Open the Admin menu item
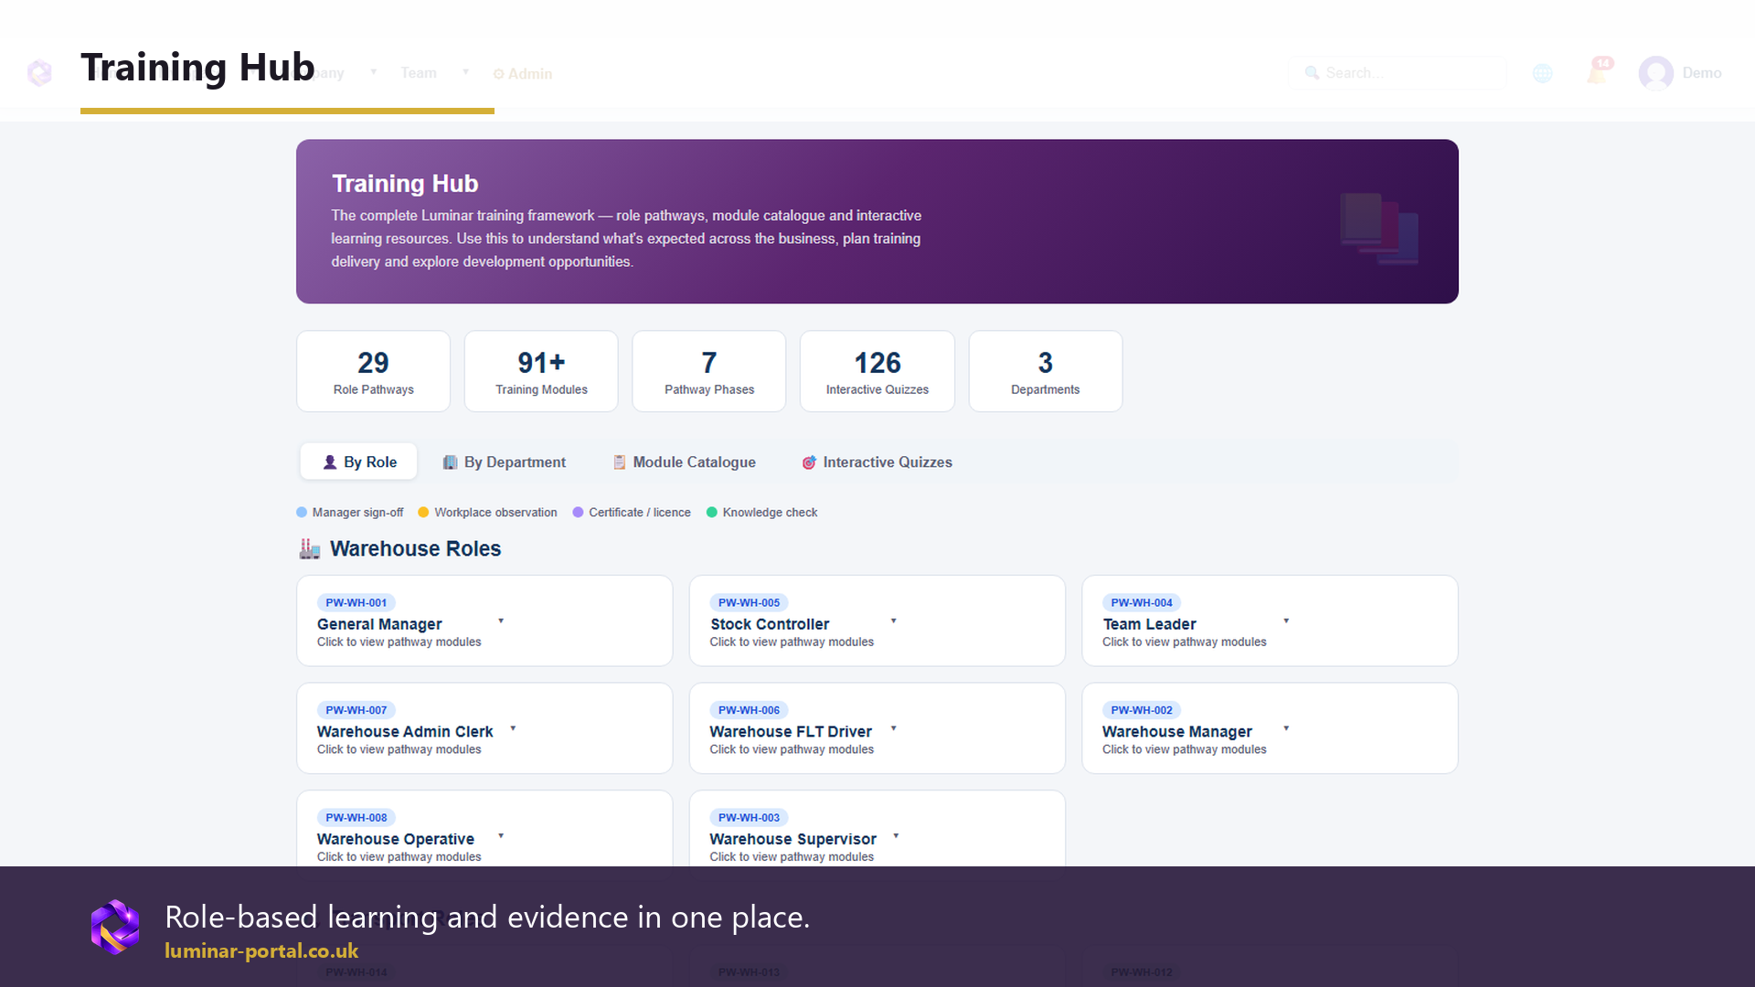This screenshot has height=987, width=1755. (523, 74)
